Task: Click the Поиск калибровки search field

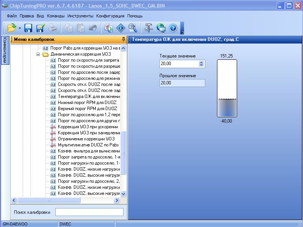Action: click(89, 212)
